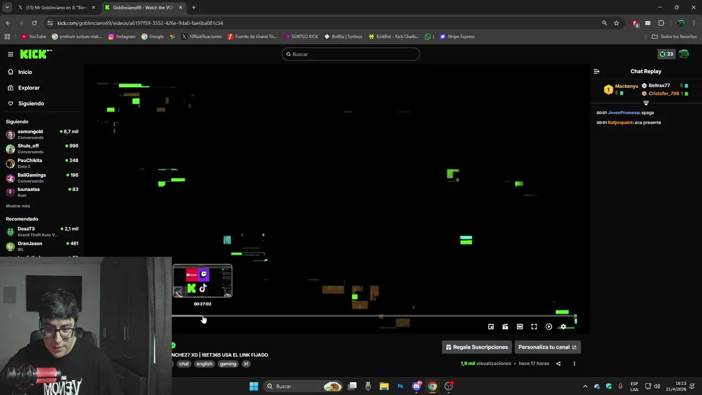Go back in browser history
This screenshot has width=702, height=395.
click(x=8, y=23)
